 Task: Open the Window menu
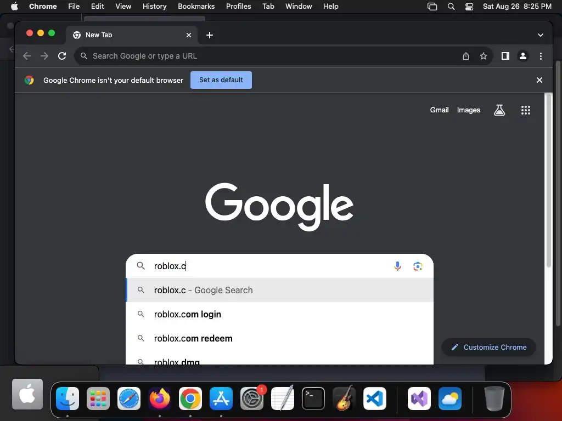click(x=299, y=6)
